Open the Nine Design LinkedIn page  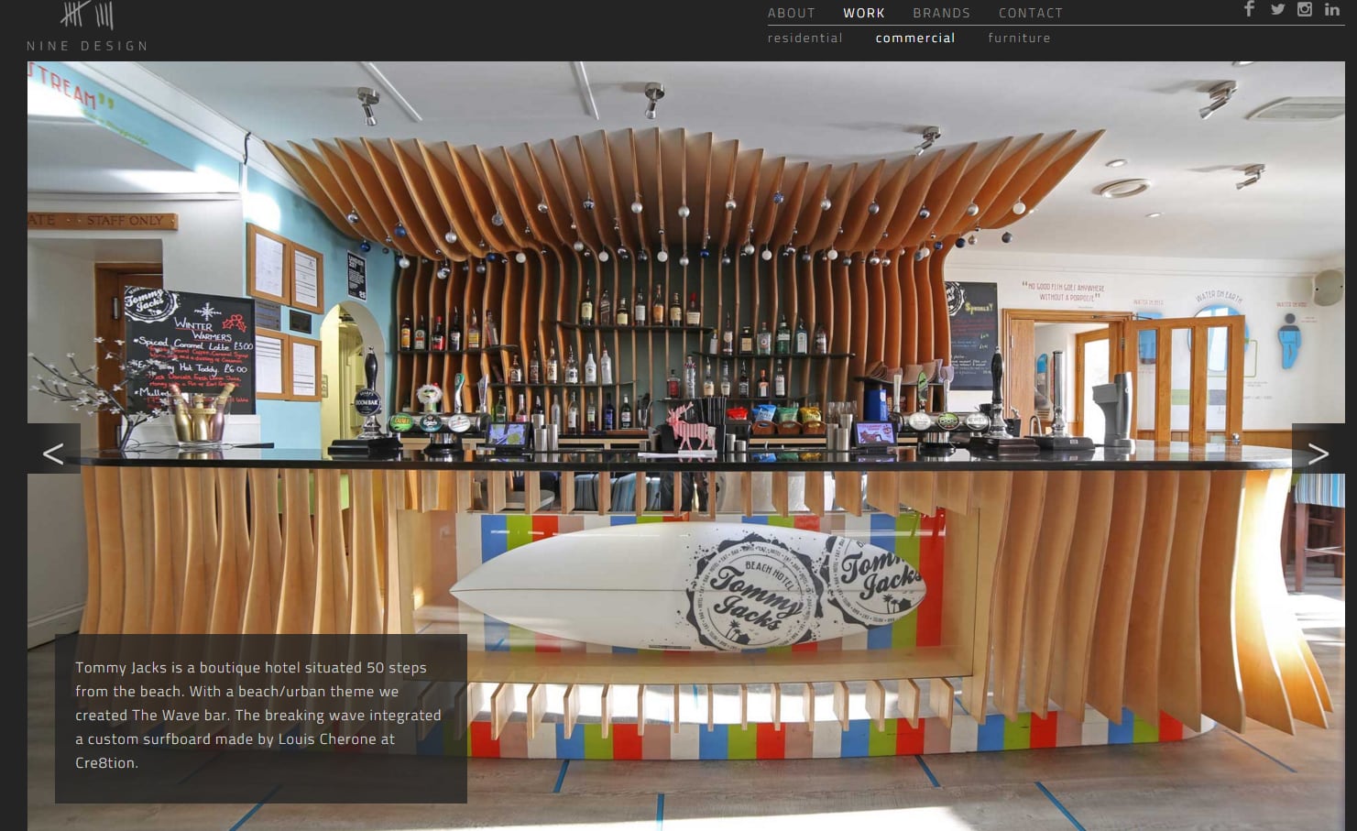click(x=1332, y=9)
